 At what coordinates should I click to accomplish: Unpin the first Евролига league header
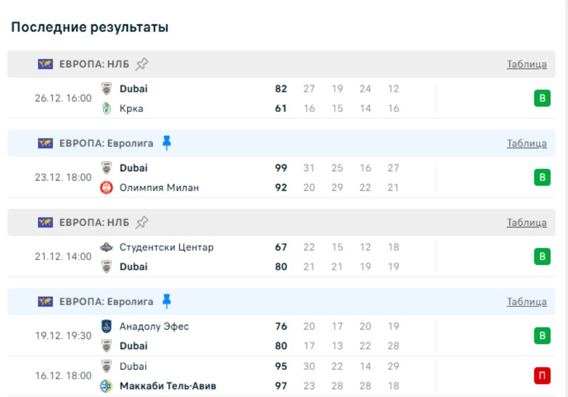(x=166, y=143)
